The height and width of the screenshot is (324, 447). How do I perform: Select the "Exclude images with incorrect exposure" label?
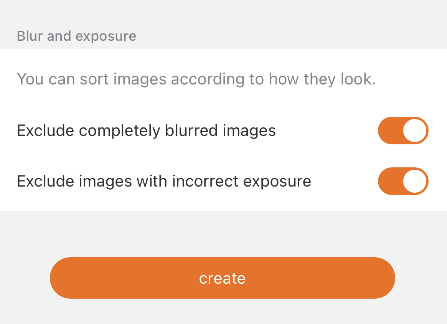point(164,181)
